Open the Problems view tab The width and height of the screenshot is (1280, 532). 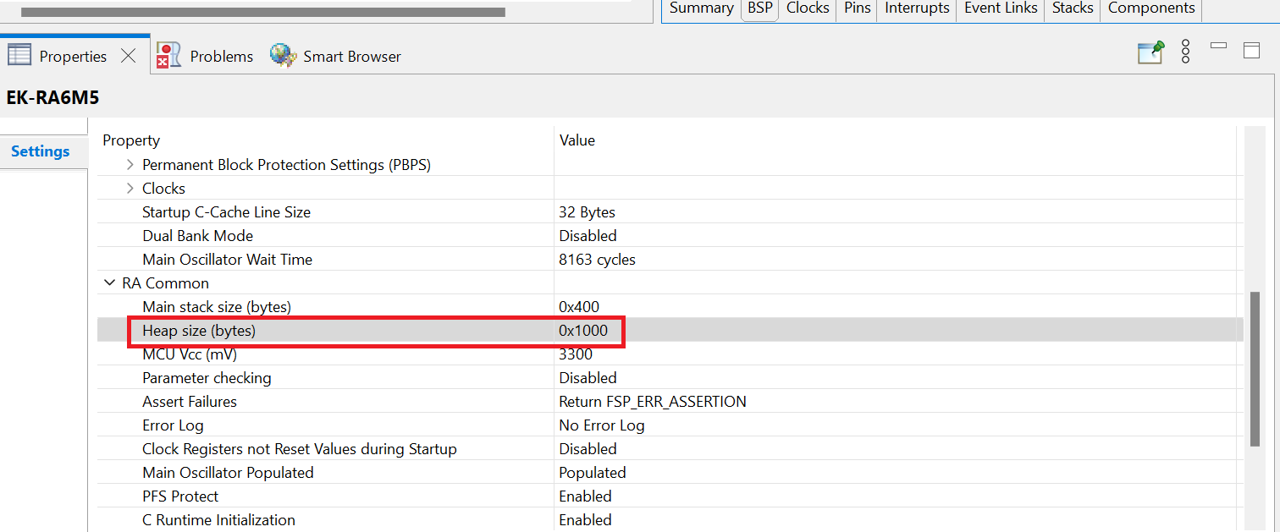pos(221,57)
